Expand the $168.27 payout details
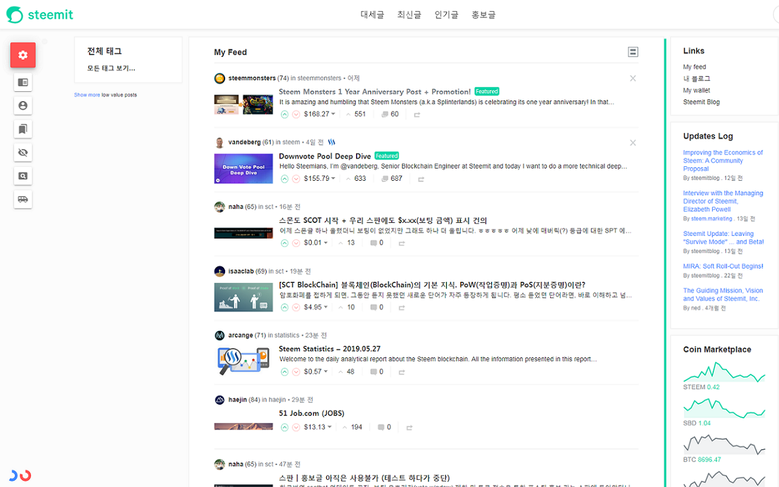This screenshot has height=487, width=779. coord(320,114)
